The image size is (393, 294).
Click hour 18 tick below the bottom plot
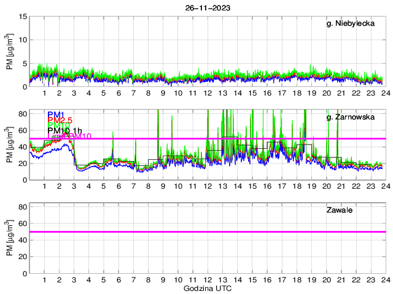pyautogui.click(x=297, y=280)
